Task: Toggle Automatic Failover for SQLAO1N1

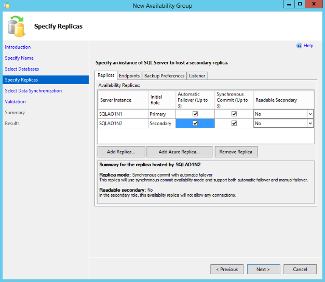Action: point(195,114)
